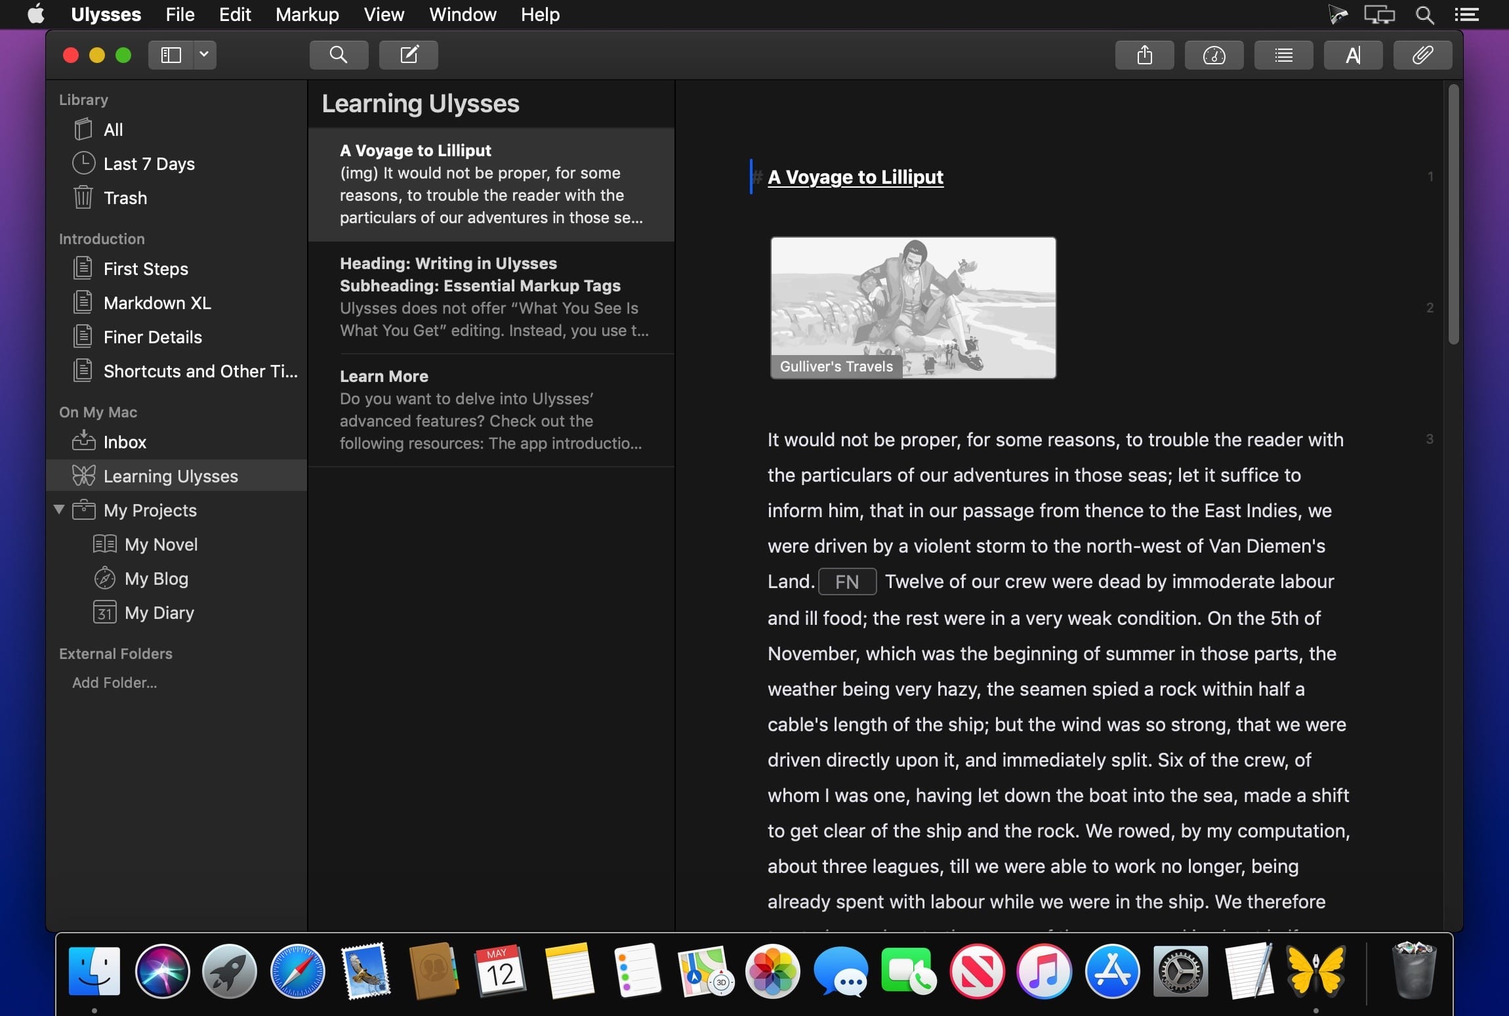The width and height of the screenshot is (1509, 1016).
Task: Show attachments using the paperclip icon
Action: [1422, 55]
